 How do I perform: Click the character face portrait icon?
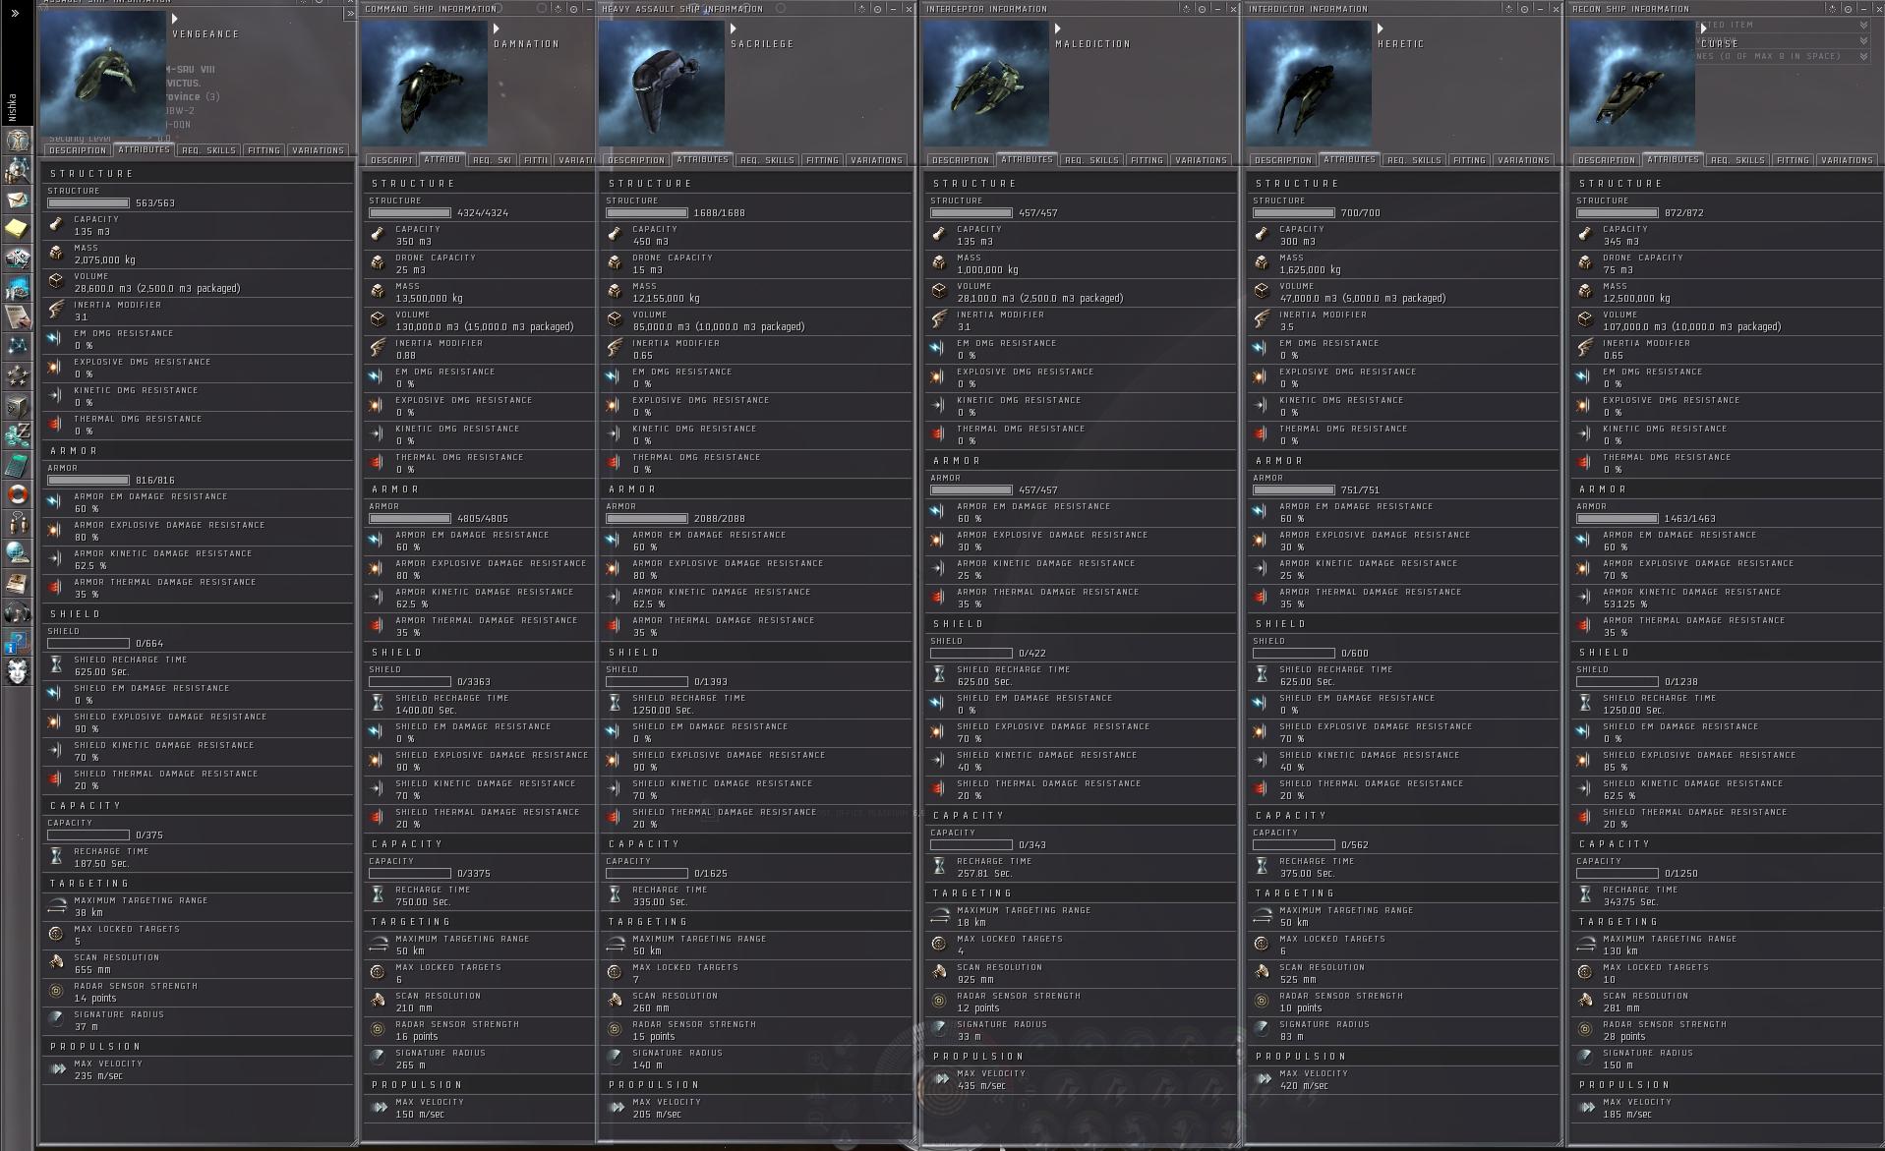tap(17, 672)
